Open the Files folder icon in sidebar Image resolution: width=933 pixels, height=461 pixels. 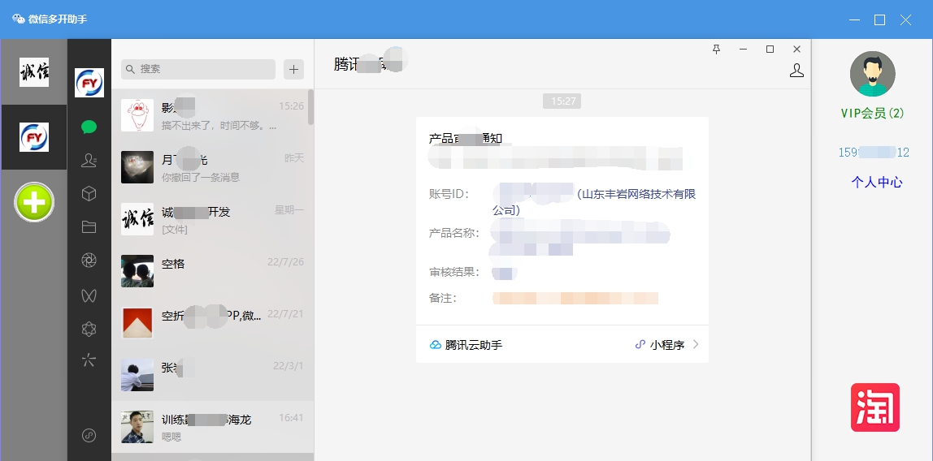coord(89,227)
